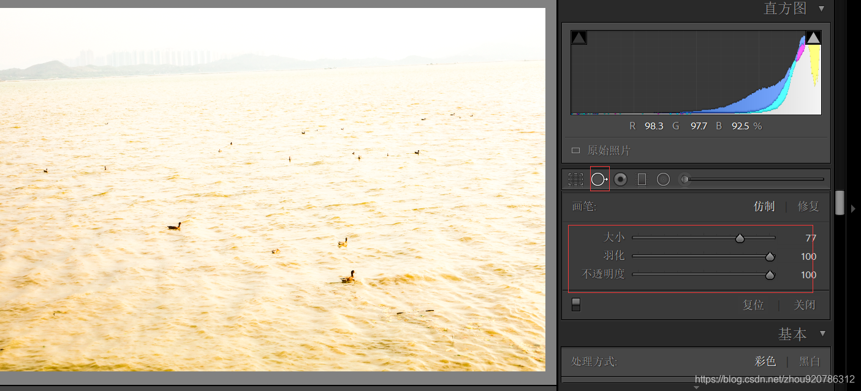Toggle the spot removal panel switch
This screenshot has width=861, height=391.
pos(575,305)
